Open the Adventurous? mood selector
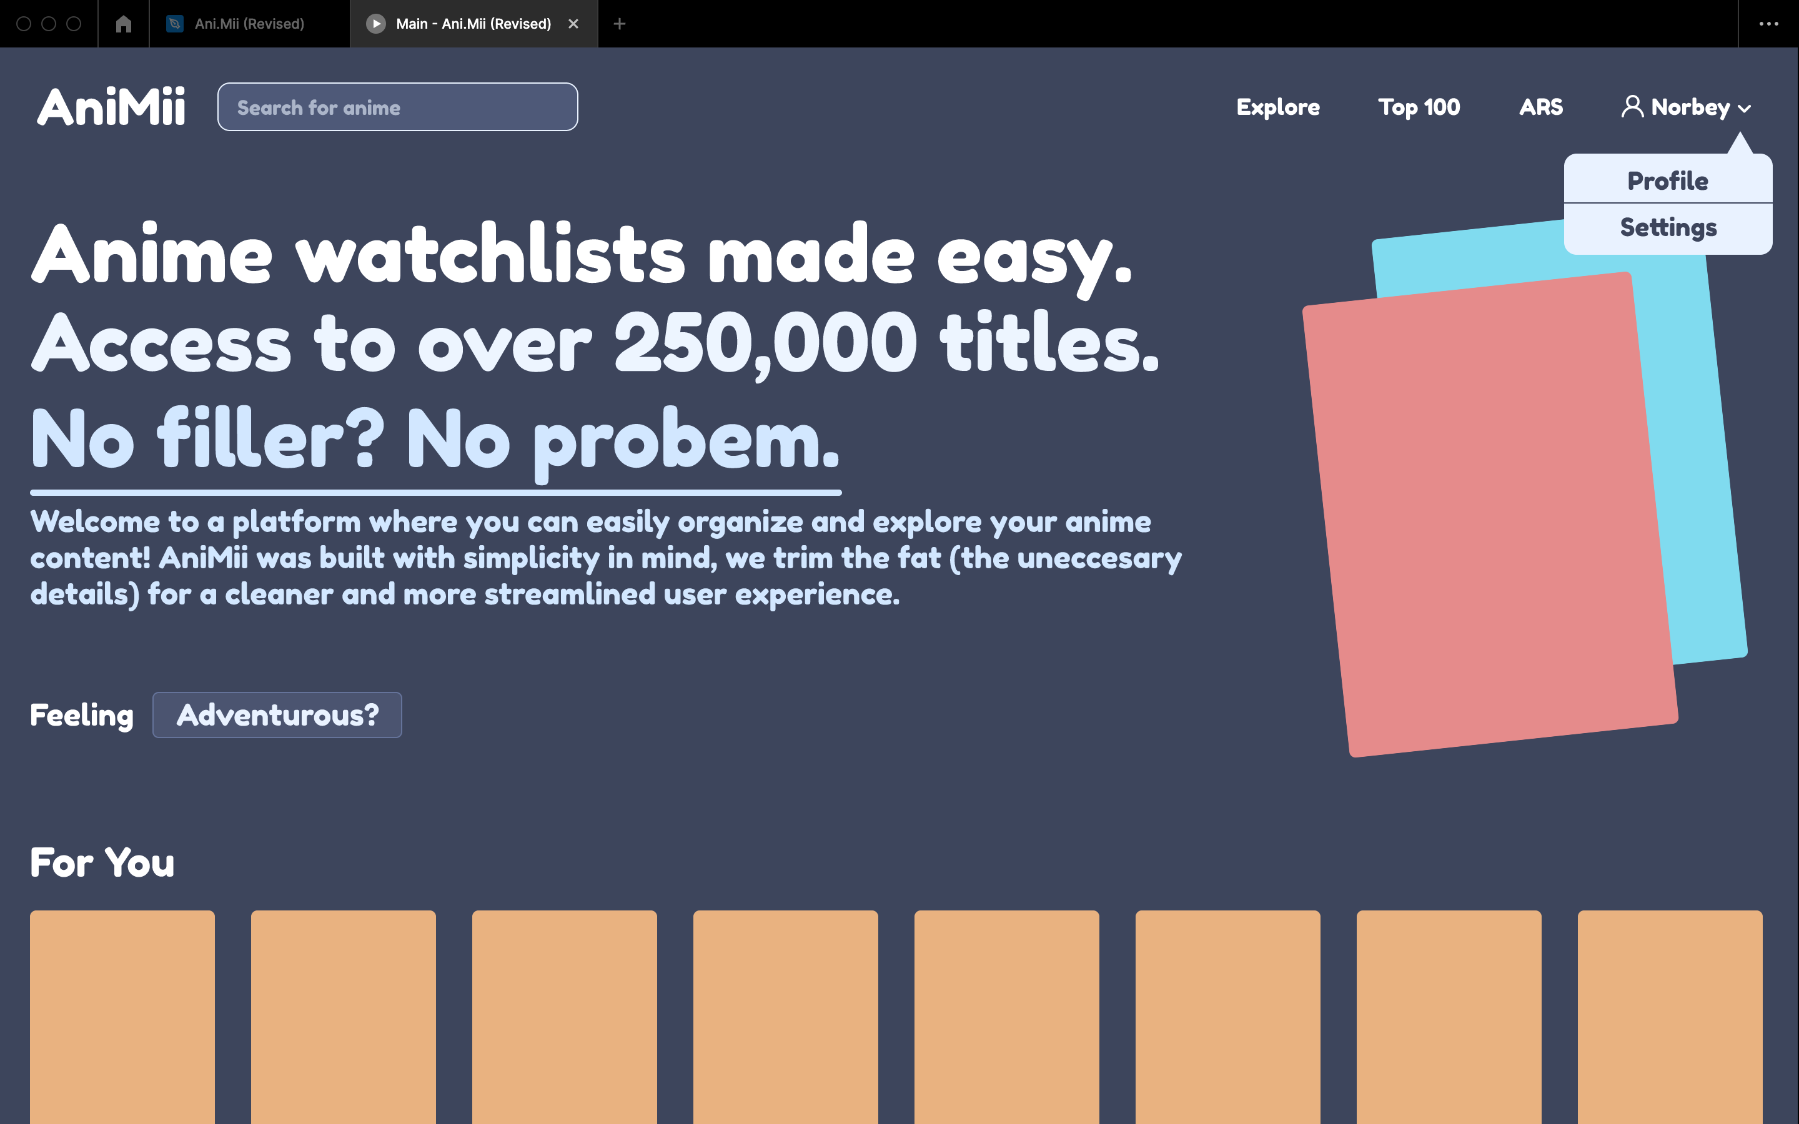This screenshot has height=1124, width=1799. pyautogui.click(x=277, y=715)
